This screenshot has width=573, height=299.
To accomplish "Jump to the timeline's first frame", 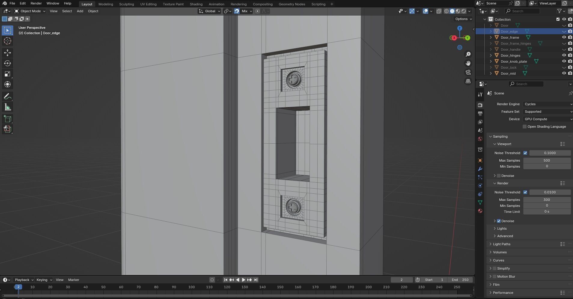I will pyautogui.click(x=226, y=280).
